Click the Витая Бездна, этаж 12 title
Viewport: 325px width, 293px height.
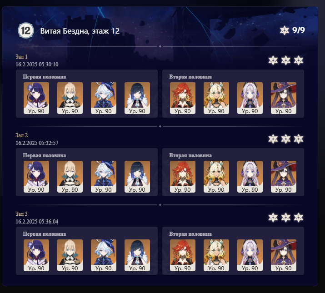point(80,31)
